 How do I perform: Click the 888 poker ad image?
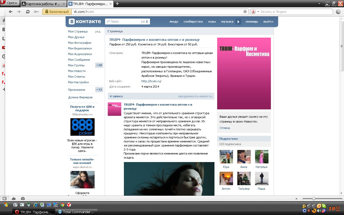tap(83, 127)
